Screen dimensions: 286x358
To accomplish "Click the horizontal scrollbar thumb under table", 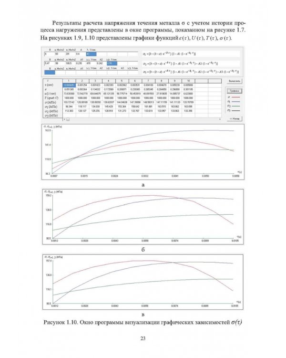I will click(68, 119).
